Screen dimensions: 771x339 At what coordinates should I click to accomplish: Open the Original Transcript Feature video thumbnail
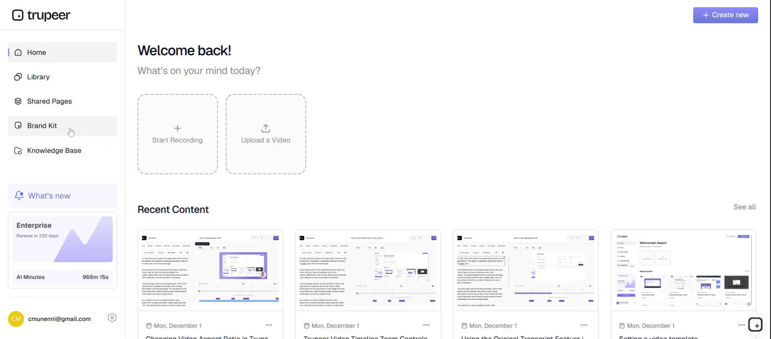(526, 270)
